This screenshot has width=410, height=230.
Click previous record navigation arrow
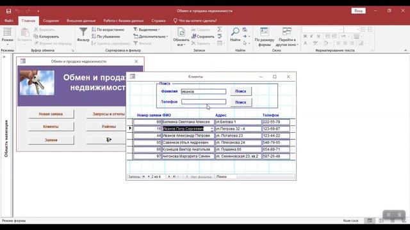tap(149, 177)
